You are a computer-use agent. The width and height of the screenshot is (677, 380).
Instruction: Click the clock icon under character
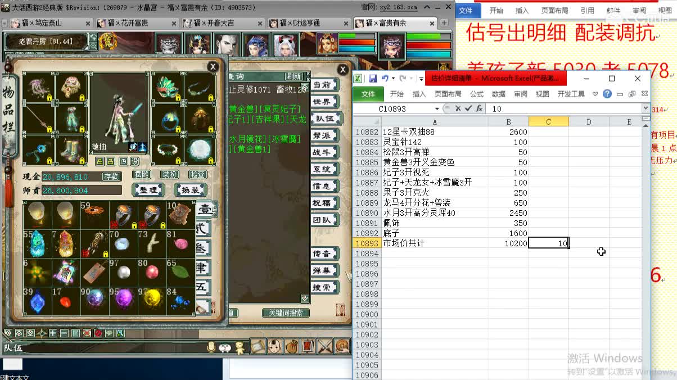pyautogui.click(x=123, y=161)
